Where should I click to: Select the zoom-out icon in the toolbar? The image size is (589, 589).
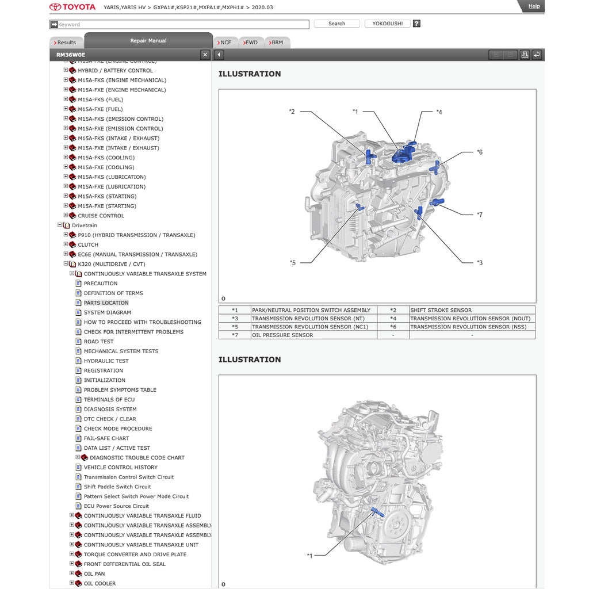click(510, 55)
